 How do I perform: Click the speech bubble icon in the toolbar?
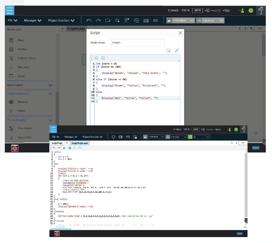point(136,20)
